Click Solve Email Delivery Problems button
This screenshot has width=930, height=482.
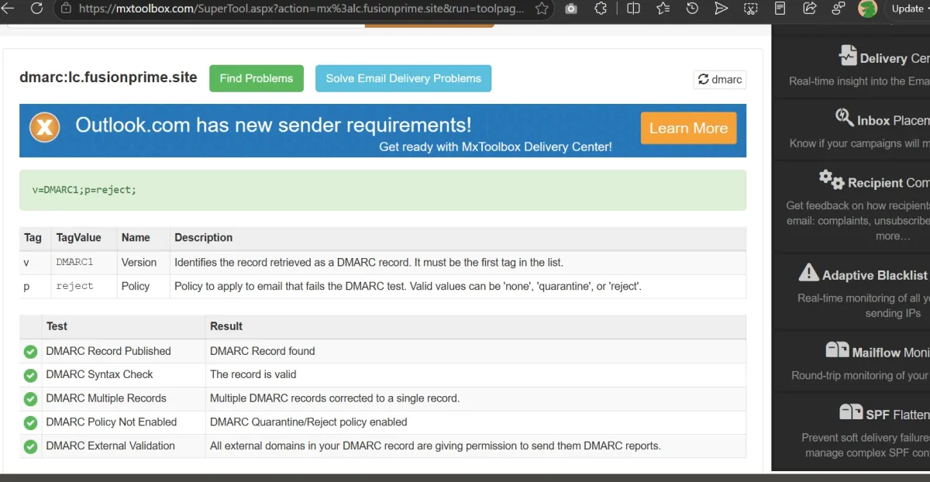tap(403, 78)
